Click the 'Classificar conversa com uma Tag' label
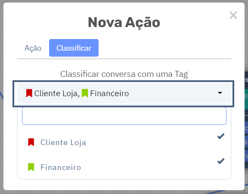Screen dimensions: 248x194 124,74
